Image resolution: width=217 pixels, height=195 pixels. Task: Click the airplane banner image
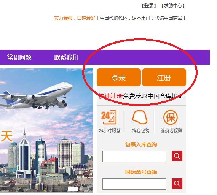click(46, 130)
